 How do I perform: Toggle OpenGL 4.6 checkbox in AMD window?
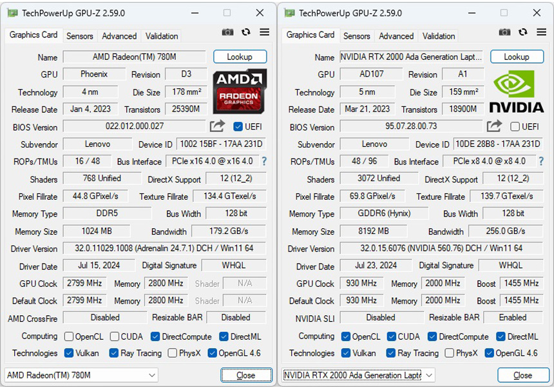[x=212, y=353]
